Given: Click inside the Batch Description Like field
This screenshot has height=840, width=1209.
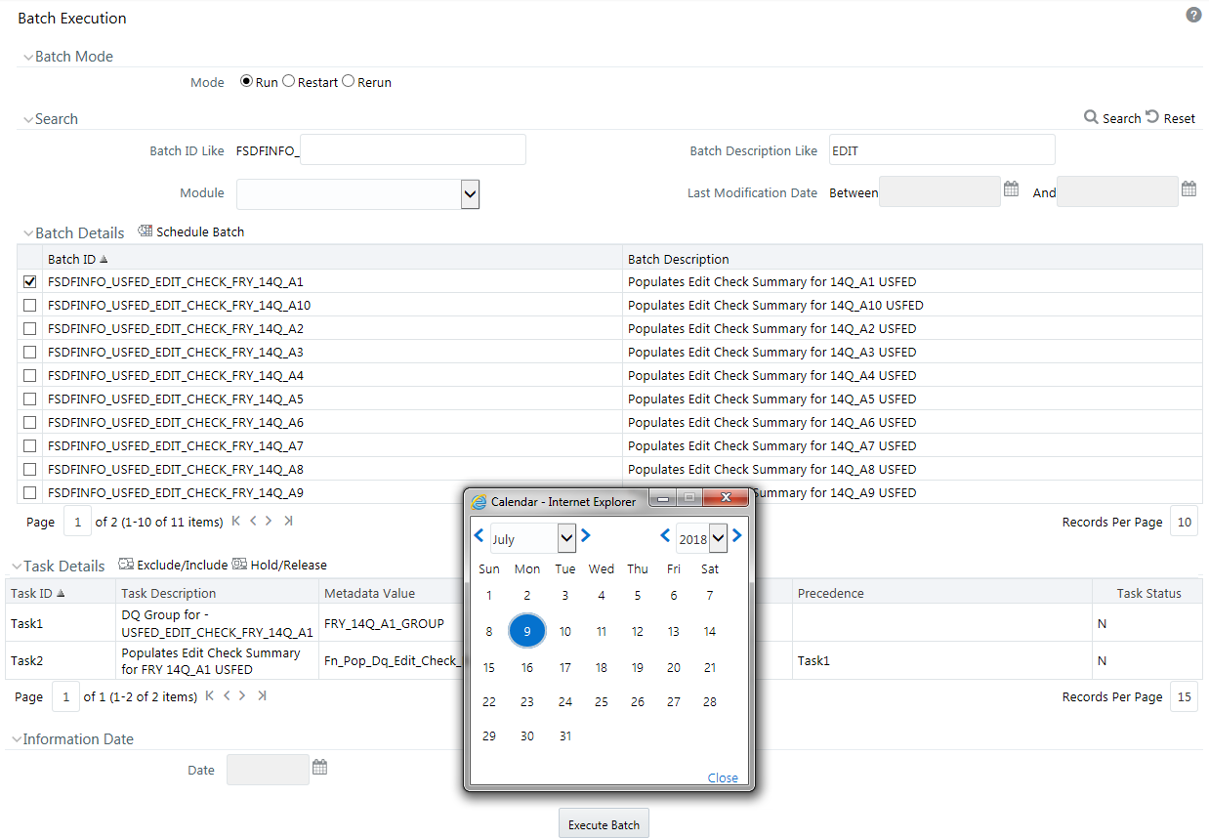Looking at the screenshot, I should point(941,149).
